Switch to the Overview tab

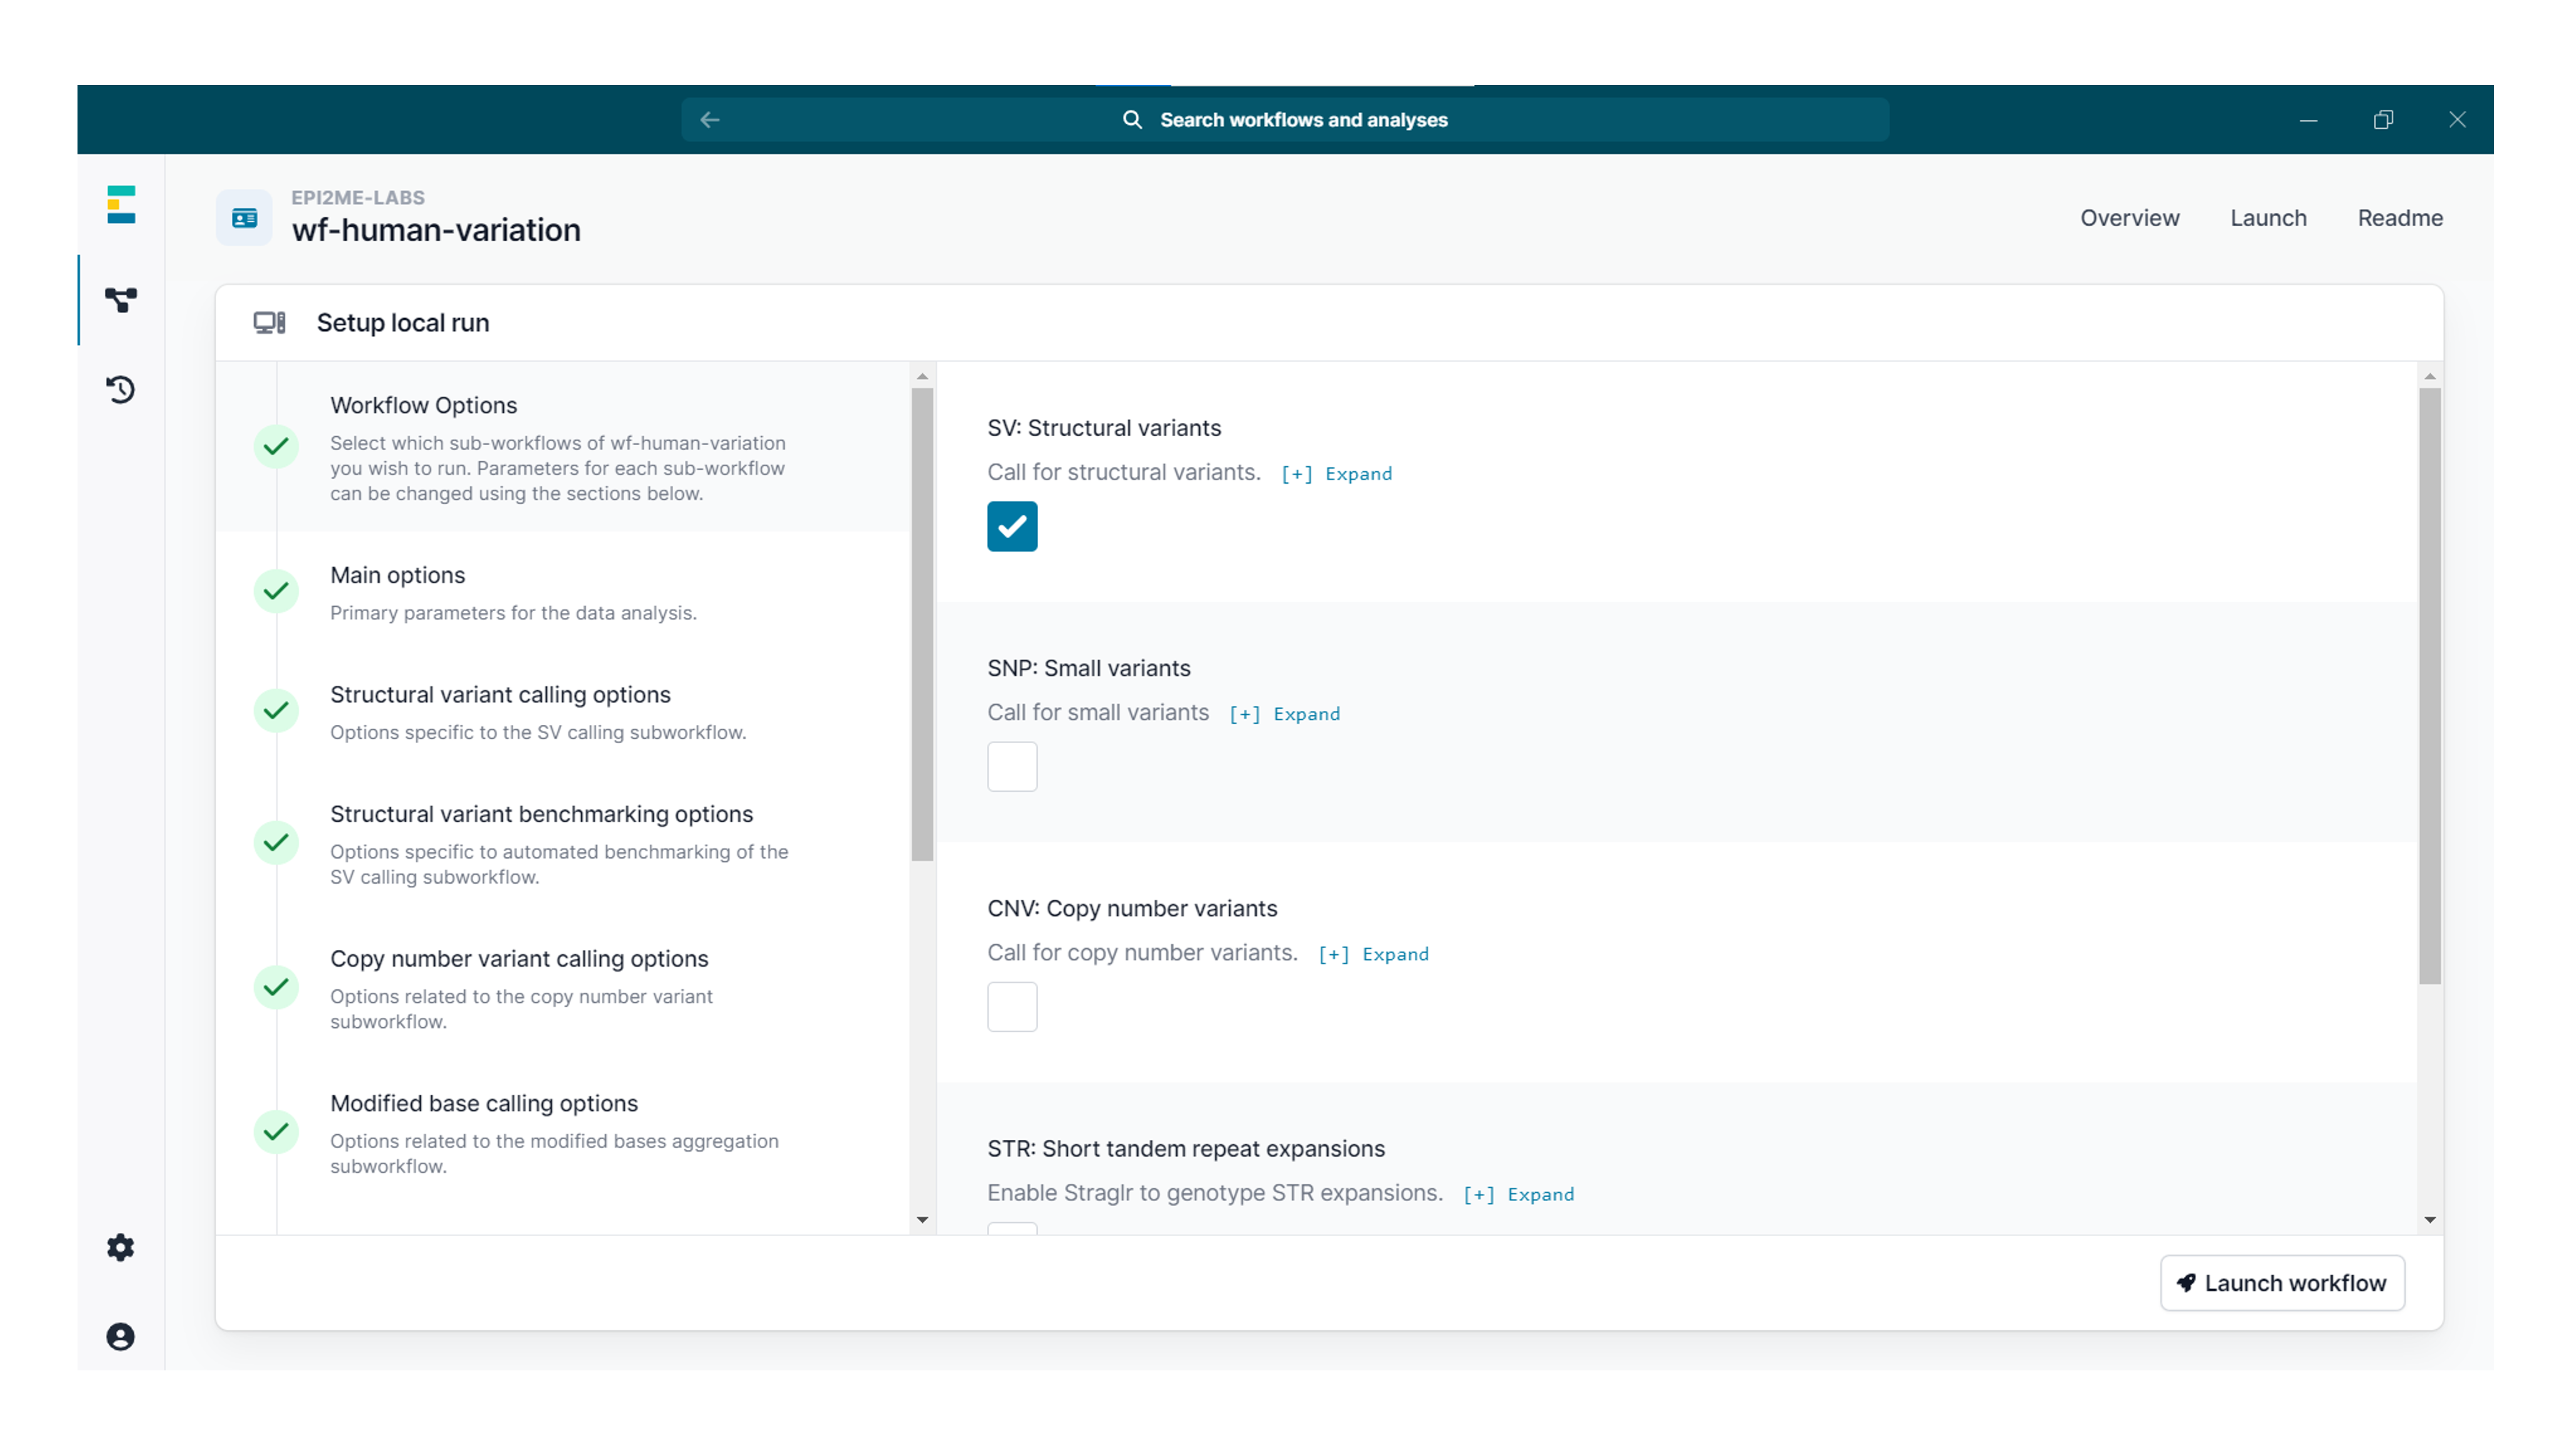pos(2129,218)
